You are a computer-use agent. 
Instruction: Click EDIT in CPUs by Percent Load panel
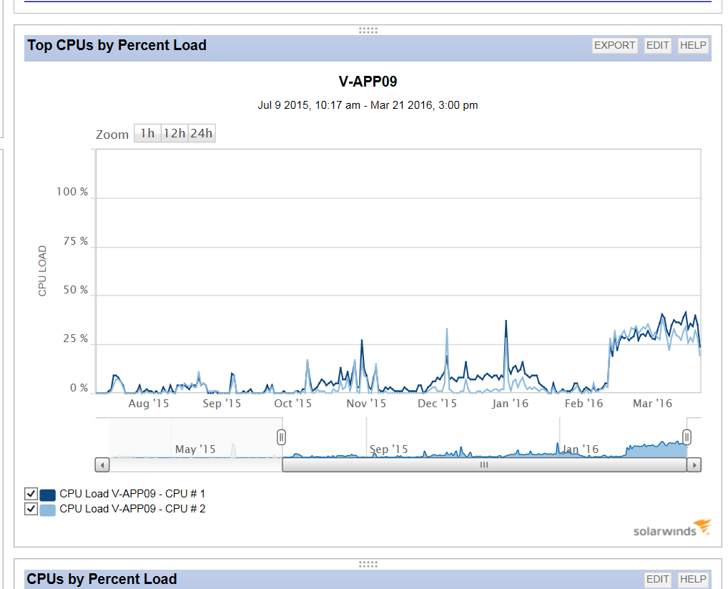click(x=657, y=579)
